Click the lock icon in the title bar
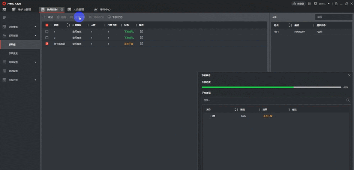Viewport: 354px width, 170px height. pos(336,3)
